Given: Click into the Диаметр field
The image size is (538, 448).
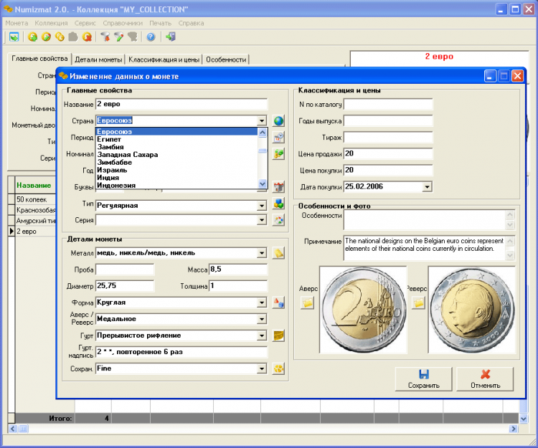Looking at the screenshot, I should coord(125,286).
